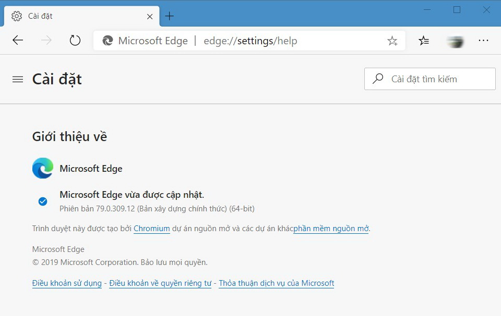Screen dimensions: 501x316
Task: Click the forward navigation arrow
Action: 46,40
